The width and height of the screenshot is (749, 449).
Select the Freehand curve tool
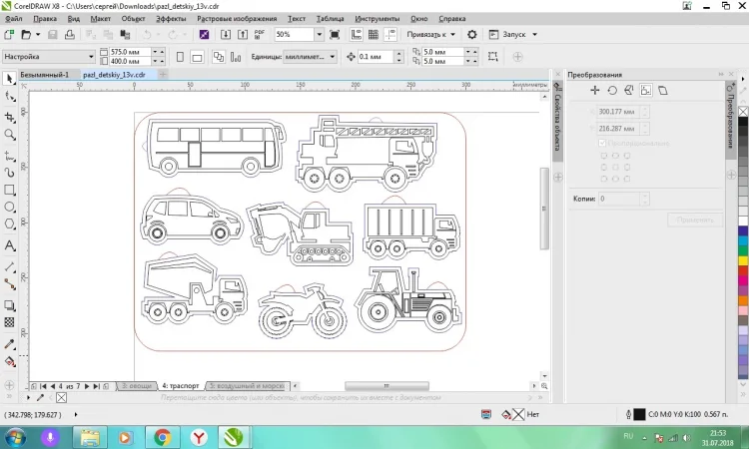coord(10,156)
